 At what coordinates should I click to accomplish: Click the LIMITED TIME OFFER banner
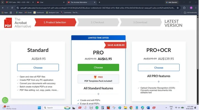98,38
